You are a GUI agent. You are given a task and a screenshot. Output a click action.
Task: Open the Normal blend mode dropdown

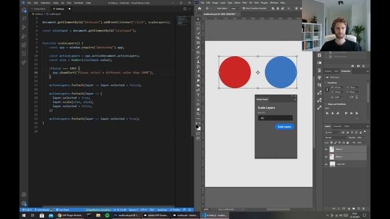(335, 137)
